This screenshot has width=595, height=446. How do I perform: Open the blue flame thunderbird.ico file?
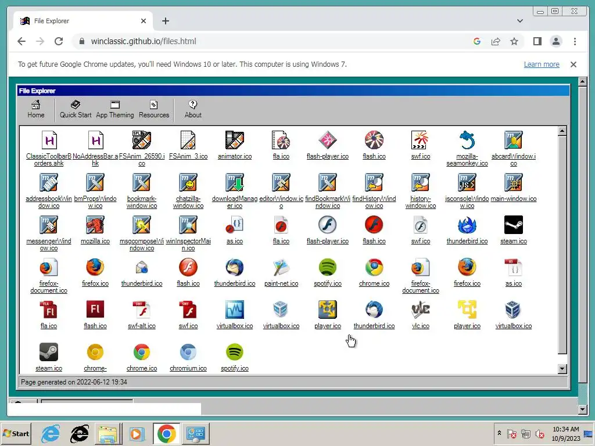click(467, 230)
